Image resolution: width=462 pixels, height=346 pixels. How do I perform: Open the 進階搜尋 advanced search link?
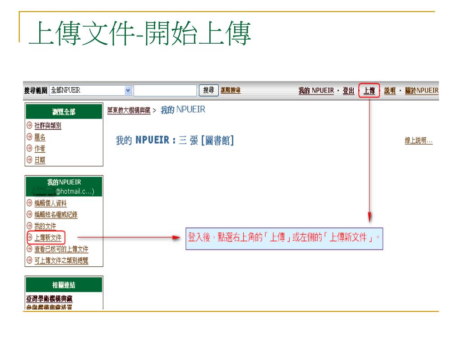point(231,90)
